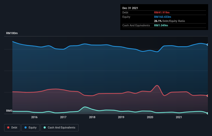212x136 pixels.
Task: Click the 2017 x-axis label
Action: pos(63,117)
